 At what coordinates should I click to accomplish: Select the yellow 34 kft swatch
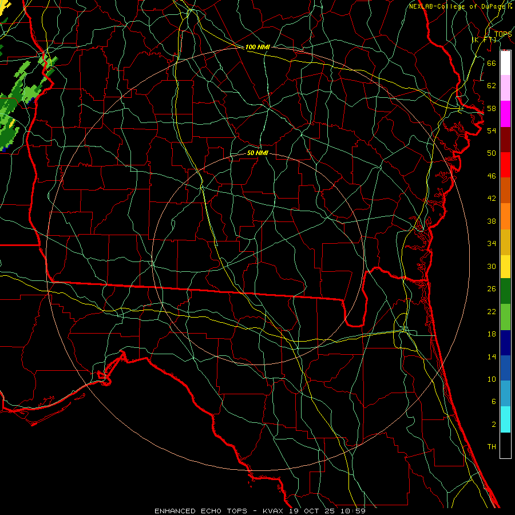click(505, 266)
